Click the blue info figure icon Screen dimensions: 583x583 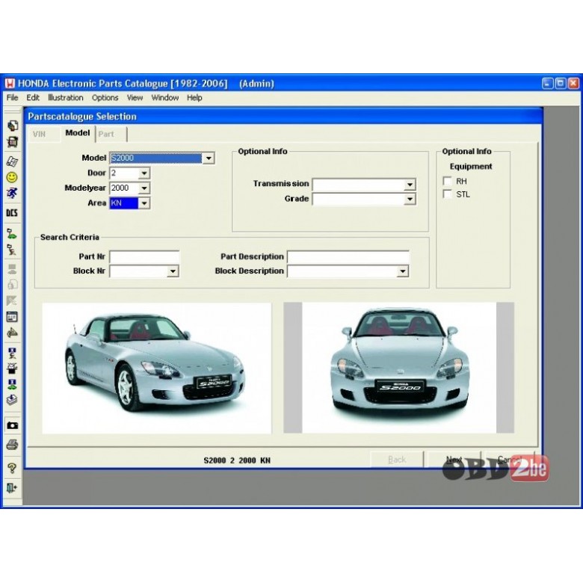tap(12, 353)
